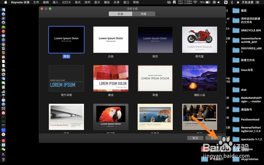Choose the 渐变 gradient theme
Image resolution: width=264 pixels, height=165 pixels.
(x=155, y=40)
